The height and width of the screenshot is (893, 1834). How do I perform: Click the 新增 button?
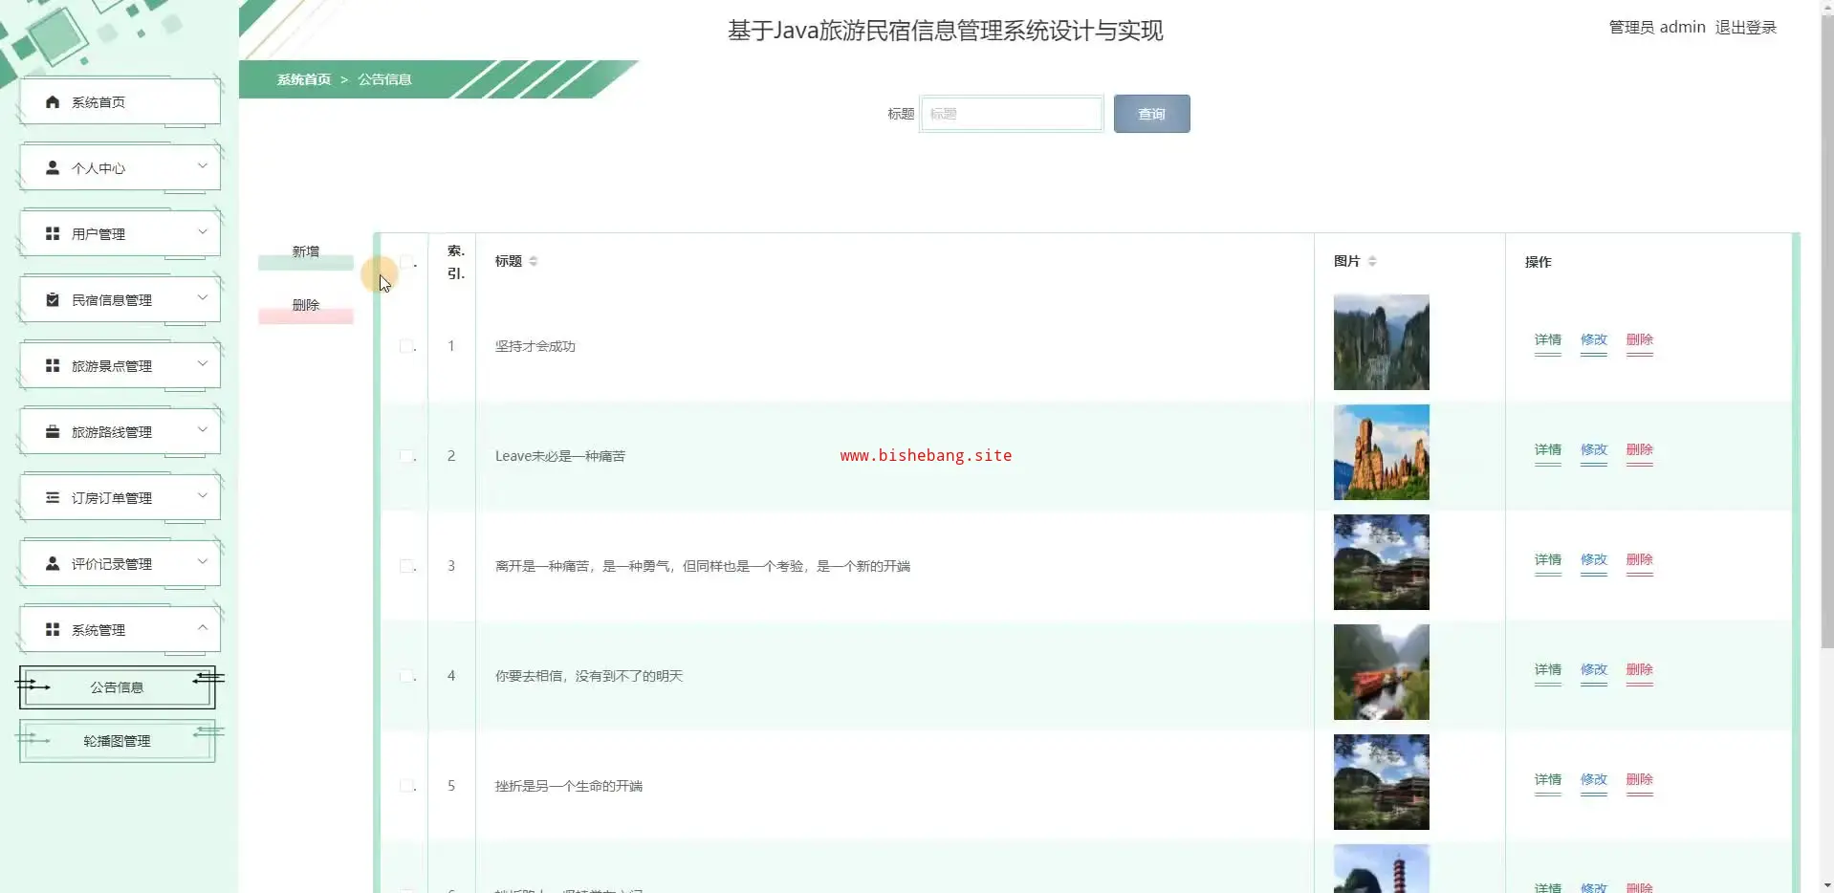pyautogui.click(x=306, y=253)
